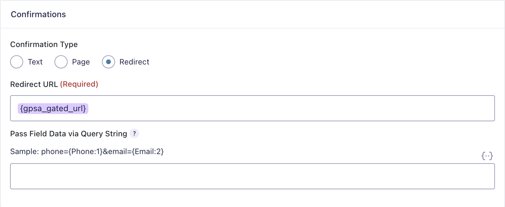This screenshot has height=207, width=505.
Task: Click the "Page" radio option label
Action: tap(81, 62)
